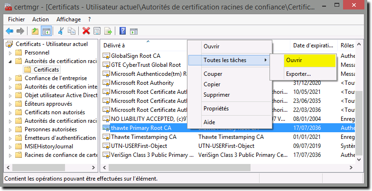Select Toutes les tâches submenu entry
The height and width of the screenshot is (191, 372).
[230, 60]
